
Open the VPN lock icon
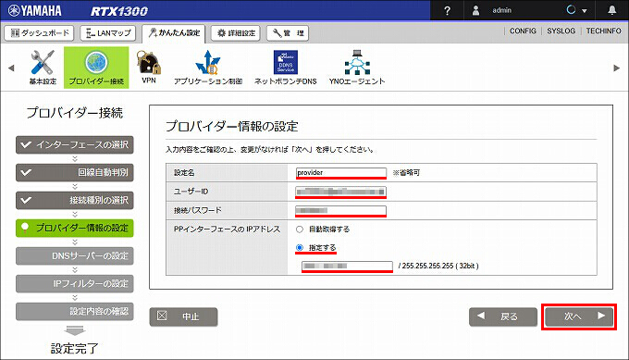tap(149, 67)
